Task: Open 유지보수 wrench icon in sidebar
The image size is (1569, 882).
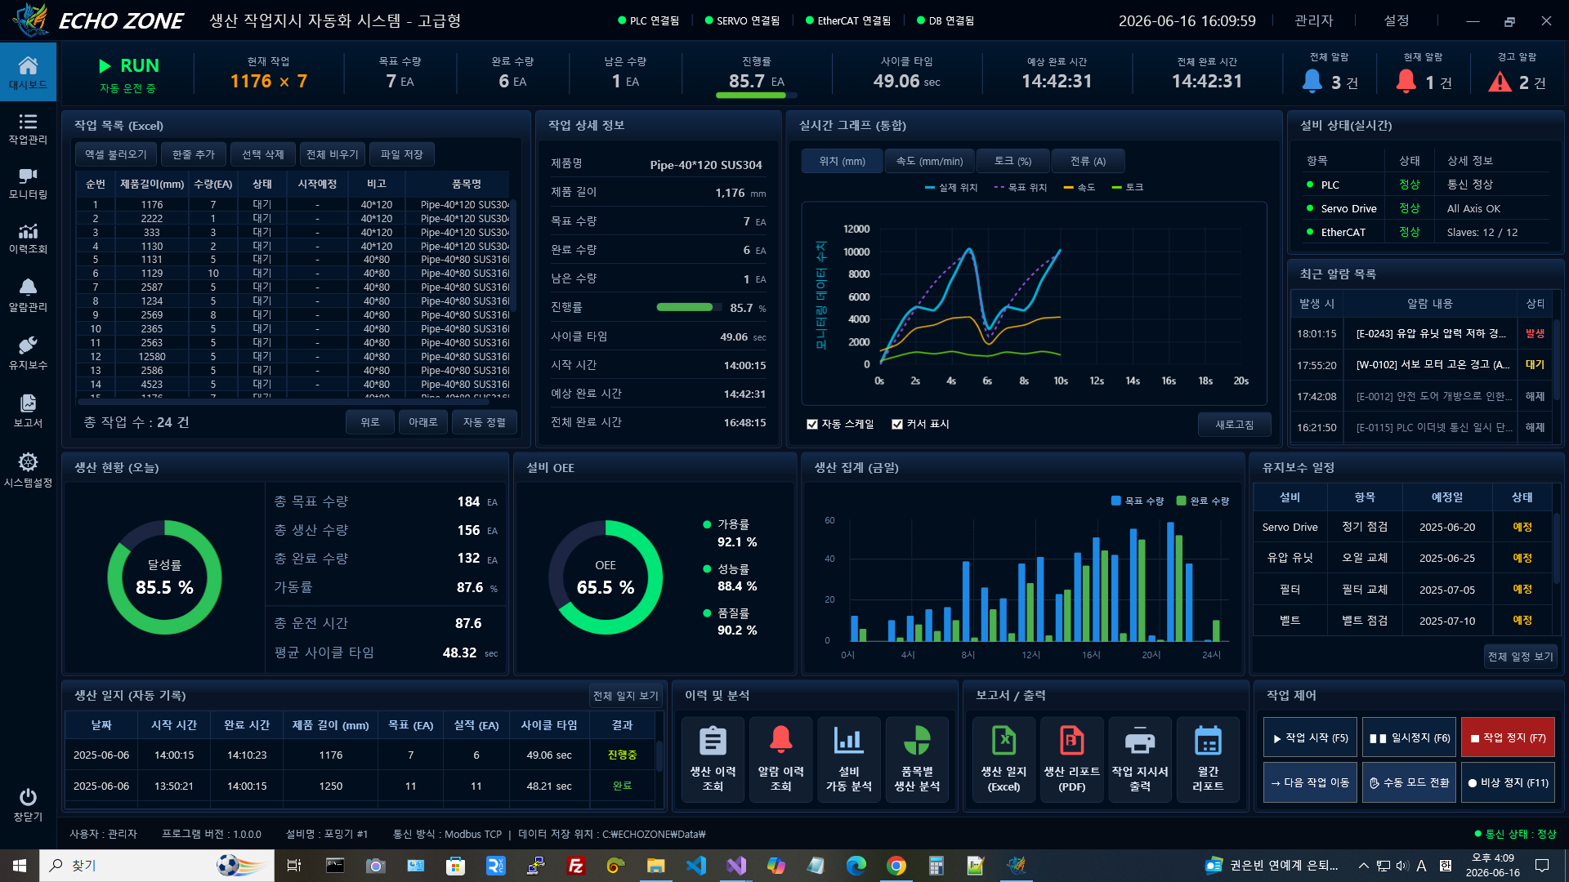Action: (28, 345)
